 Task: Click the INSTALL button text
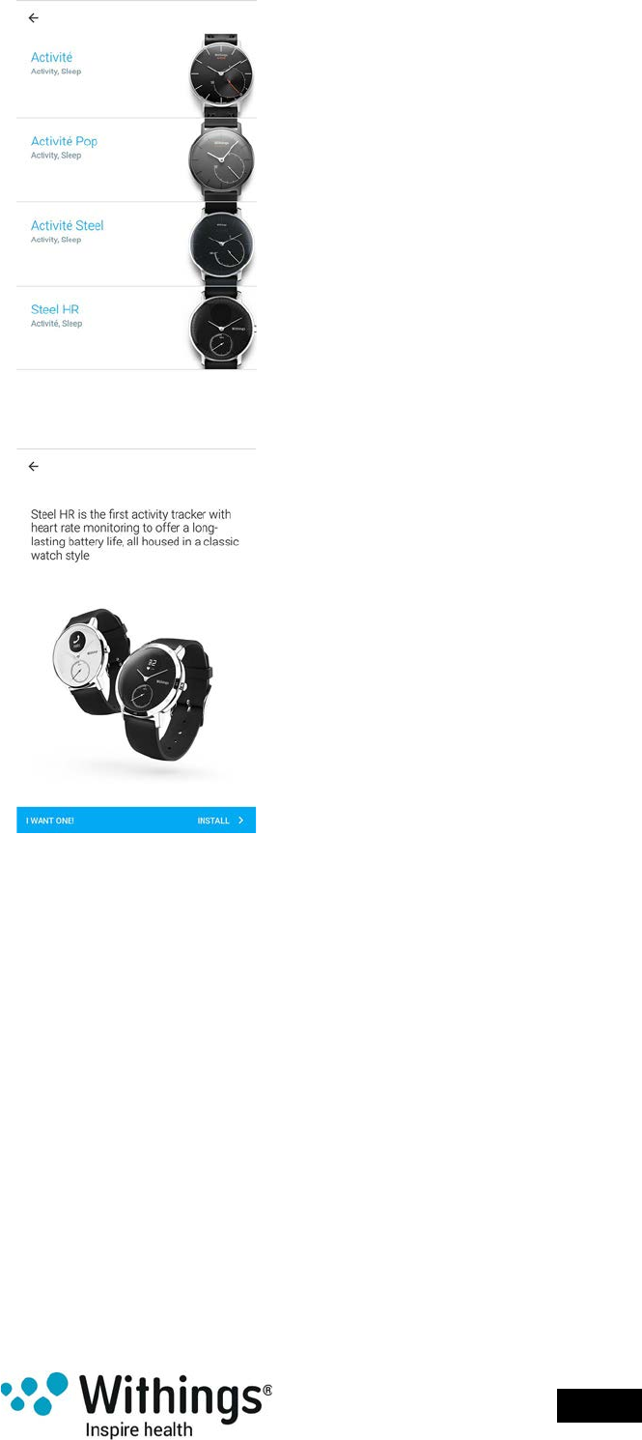[x=213, y=821]
